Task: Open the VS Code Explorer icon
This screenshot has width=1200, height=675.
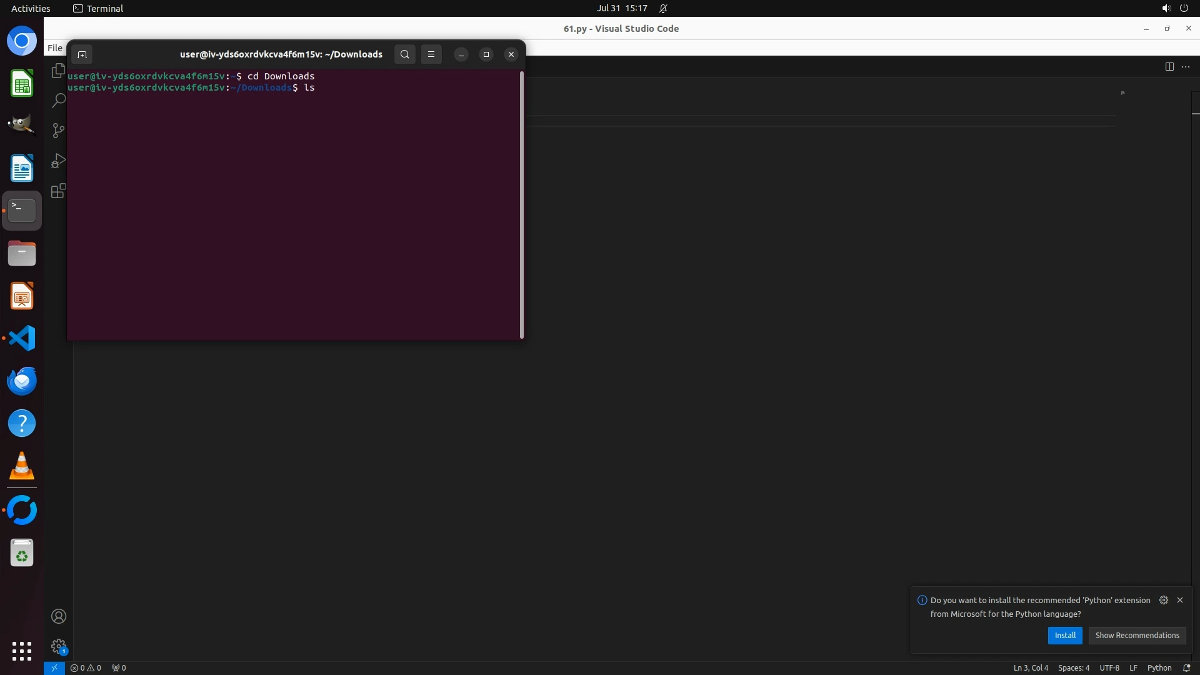Action: 58,71
